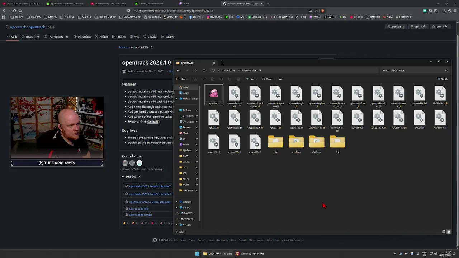Open the GitHub Issues tab
The height and width of the screenshot is (258, 459).
(x=30, y=37)
